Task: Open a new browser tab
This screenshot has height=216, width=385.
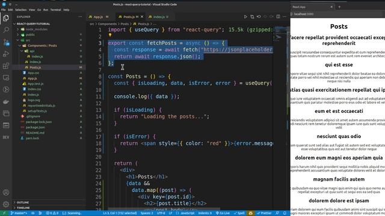Action: pos(339,7)
